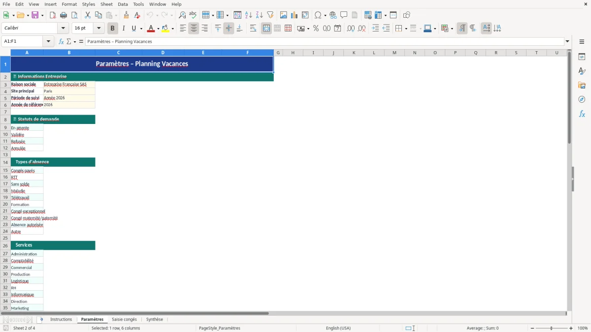
Task: Expand the conditional formatting dropdown arrow
Action: (452, 29)
